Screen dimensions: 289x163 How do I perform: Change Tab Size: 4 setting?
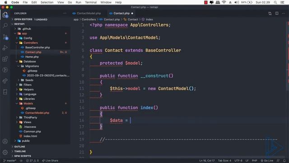[224, 161]
